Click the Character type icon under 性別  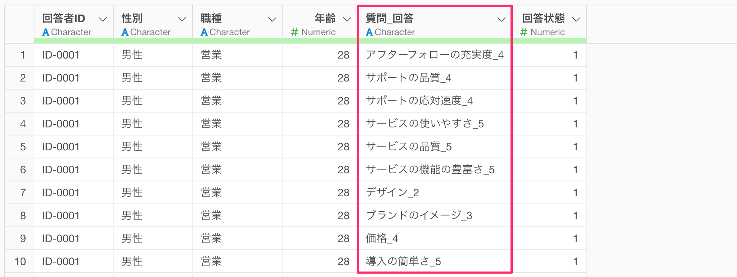125,33
